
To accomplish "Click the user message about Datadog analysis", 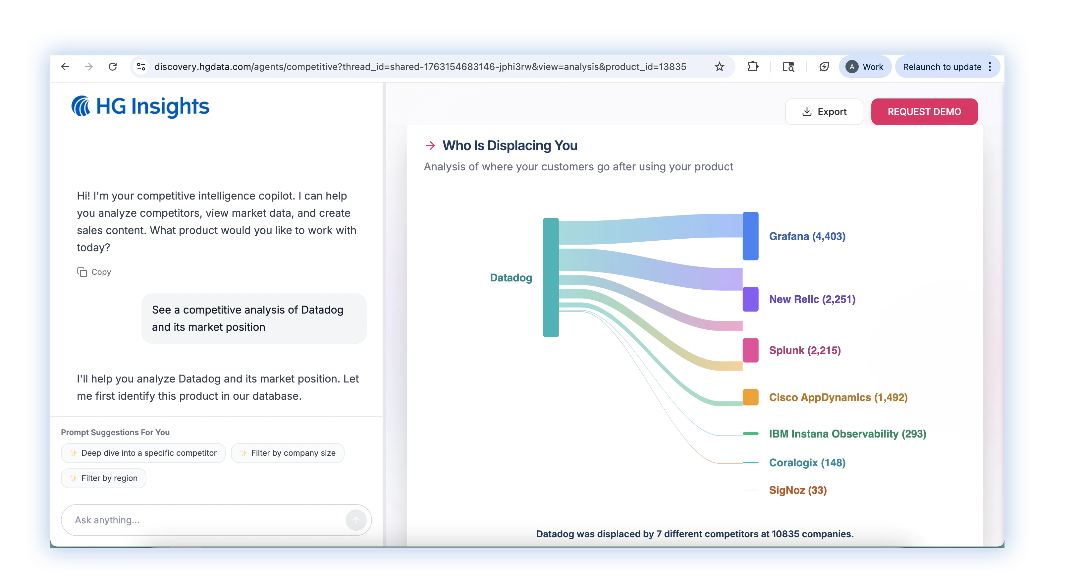I will tap(254, 318).
